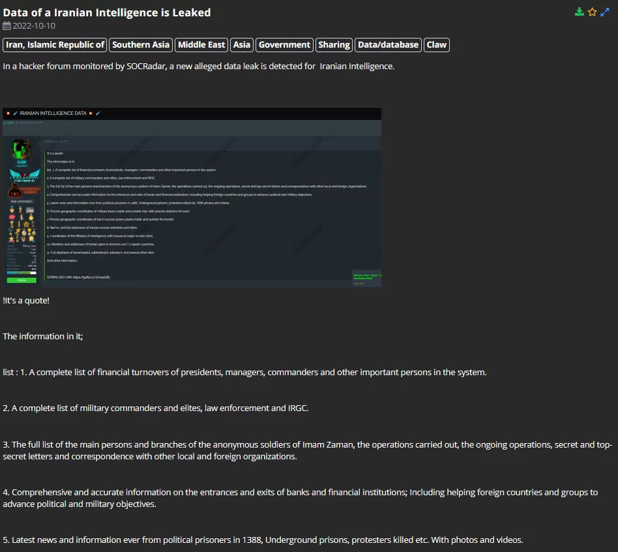Click the 'Sharing' tag

click(x=334, y=45)
